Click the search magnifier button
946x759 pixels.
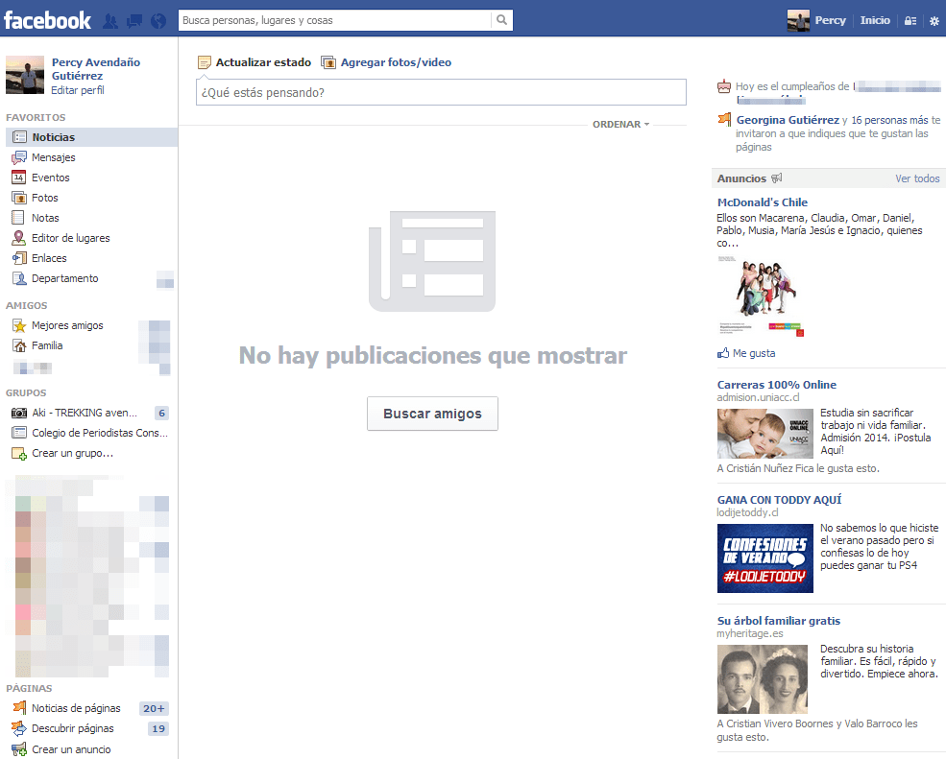(501, 20)
